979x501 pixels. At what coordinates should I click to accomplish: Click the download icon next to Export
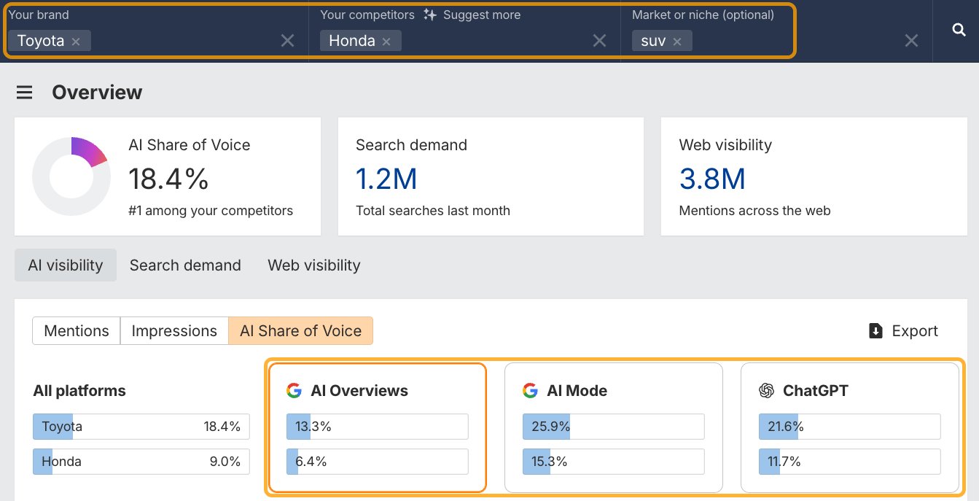click(875, 330)
